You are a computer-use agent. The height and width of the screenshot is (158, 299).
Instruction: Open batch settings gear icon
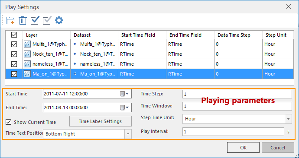point(59,20)
